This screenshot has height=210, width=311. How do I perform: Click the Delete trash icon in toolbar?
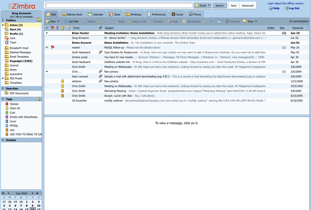coord(85,21)
